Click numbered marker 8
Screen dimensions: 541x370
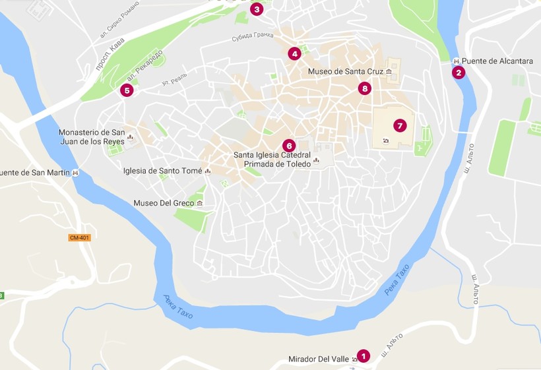(365, 88)
